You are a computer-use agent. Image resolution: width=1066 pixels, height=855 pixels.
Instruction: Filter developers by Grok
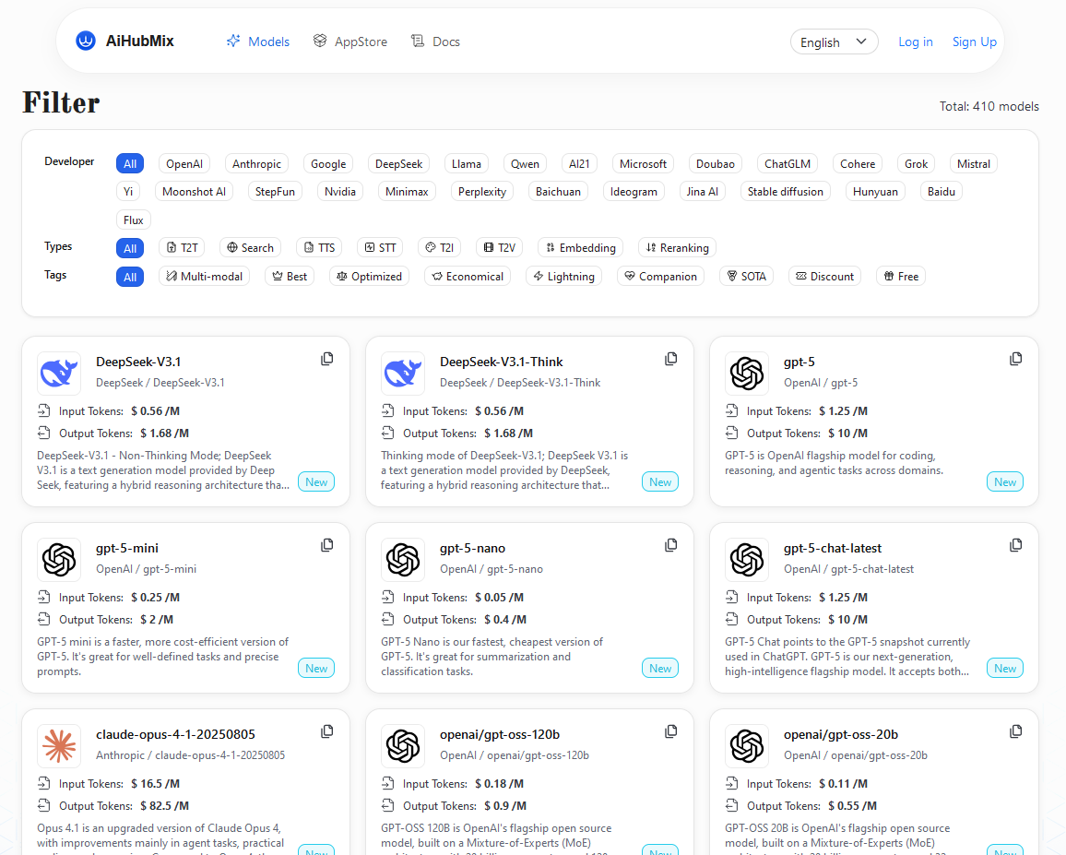[916, 164]
